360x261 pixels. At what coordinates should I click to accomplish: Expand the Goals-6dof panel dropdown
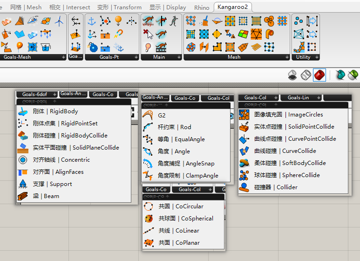[54, 95]
